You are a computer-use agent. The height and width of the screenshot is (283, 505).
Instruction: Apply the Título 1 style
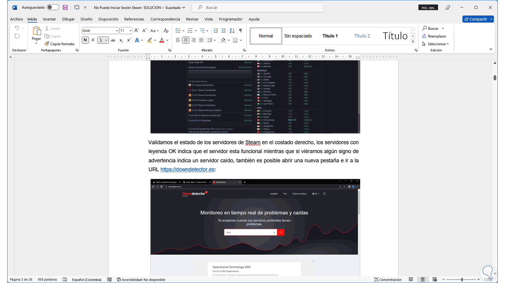(x=330, y=36)
